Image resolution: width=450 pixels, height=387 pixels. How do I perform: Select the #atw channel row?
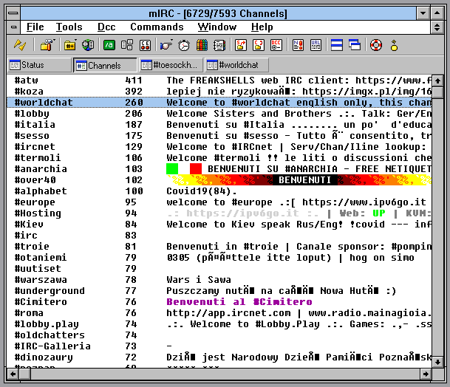tap(219, 81)
